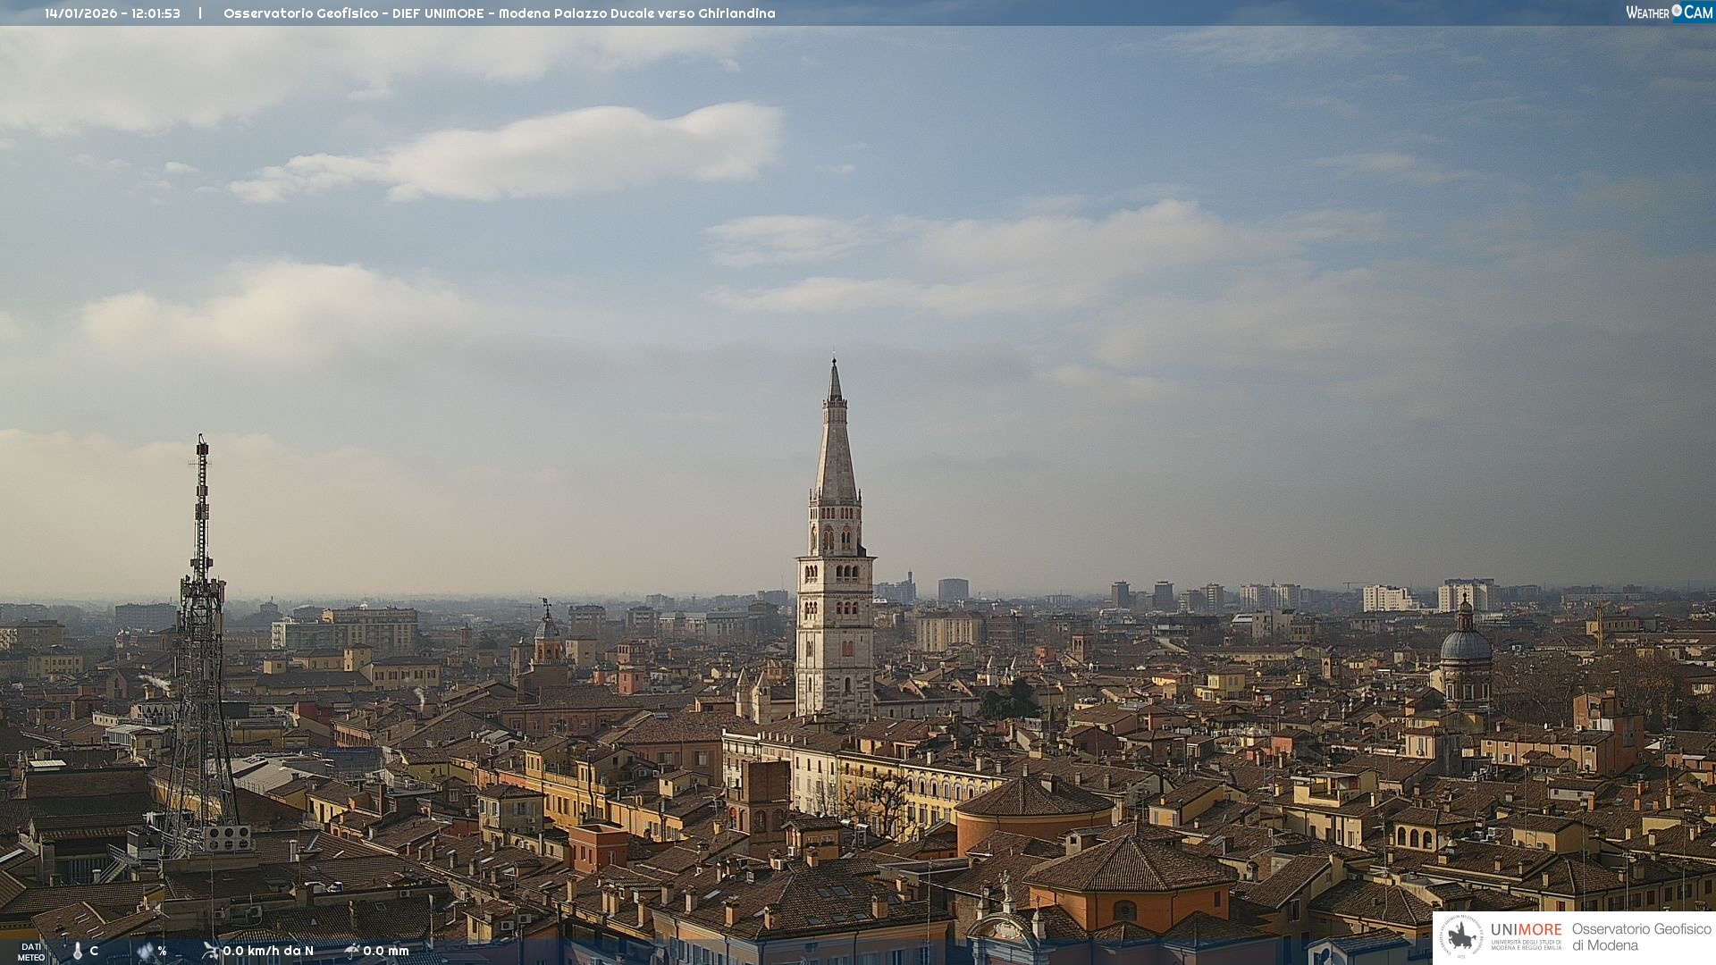Click the DATI METEO label

[x=31, y=952]
